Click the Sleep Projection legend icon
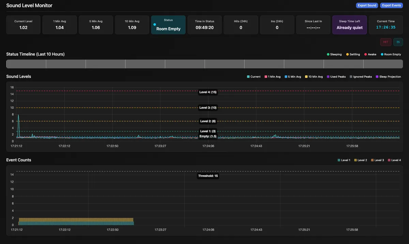 [376, 76]
